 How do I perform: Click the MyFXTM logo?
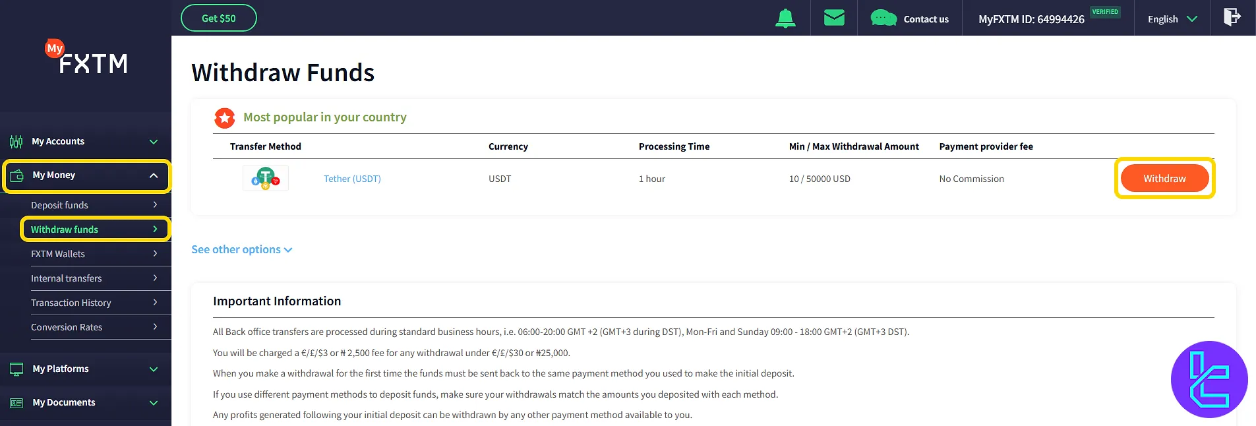86,57
